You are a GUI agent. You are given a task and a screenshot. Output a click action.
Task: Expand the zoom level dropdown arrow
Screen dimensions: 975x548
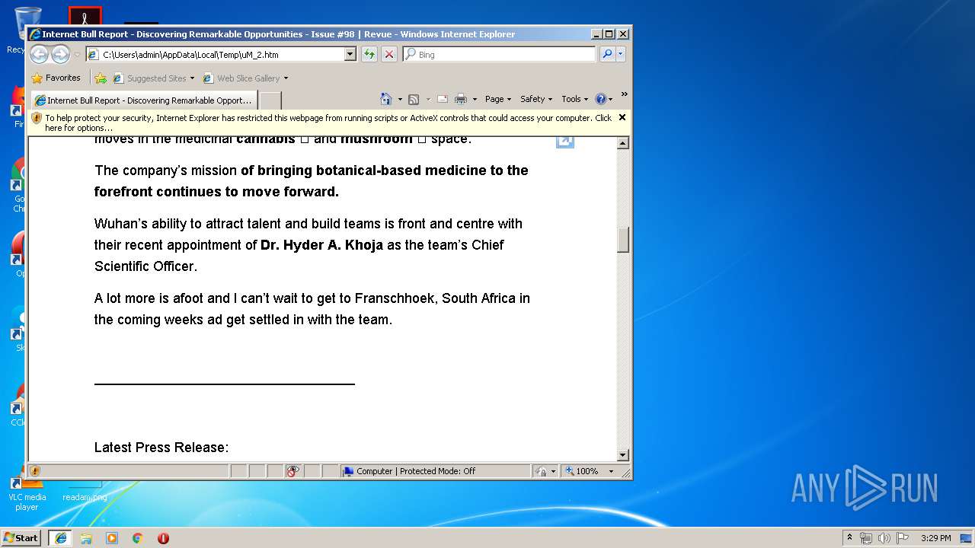pyautogui.click(x=611, y=471)
